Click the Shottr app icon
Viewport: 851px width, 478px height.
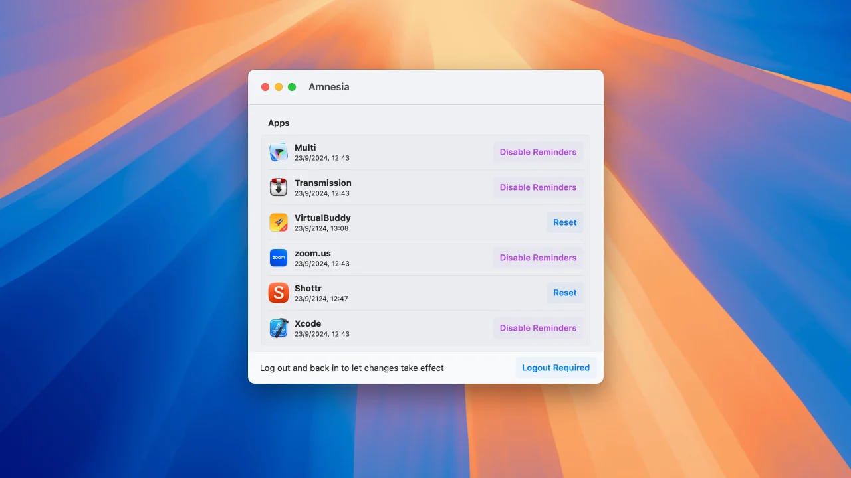(278, 293)
